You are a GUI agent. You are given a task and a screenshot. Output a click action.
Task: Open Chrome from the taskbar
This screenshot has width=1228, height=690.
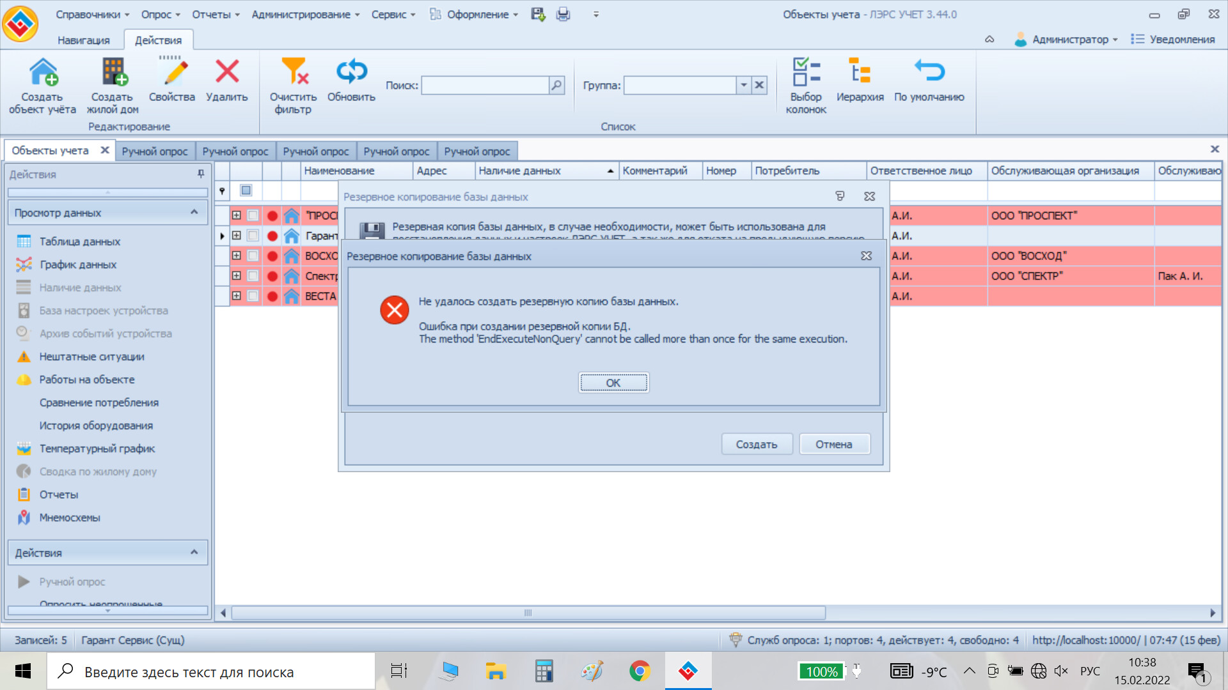[x=639, y=671]
